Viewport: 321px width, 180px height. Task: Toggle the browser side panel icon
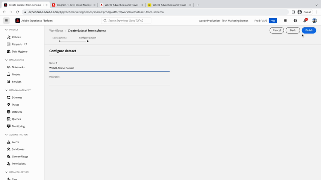click(x=293, y=12)
